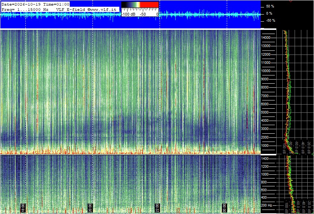Click the 1400 label on lower axis

[x=265, y=159]
